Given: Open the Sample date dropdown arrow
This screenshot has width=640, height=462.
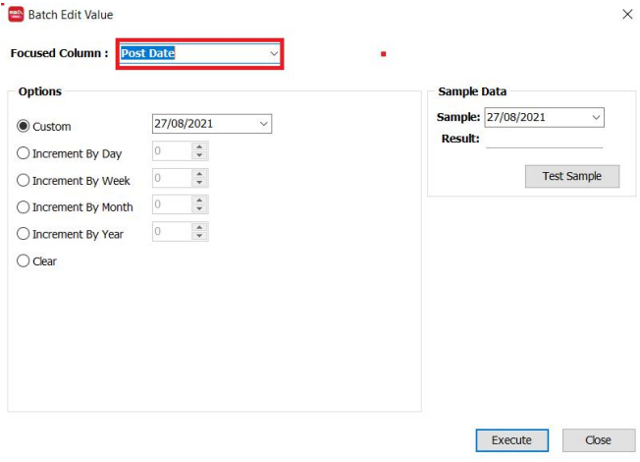Looking at the screenshot, I should (596, 117).
